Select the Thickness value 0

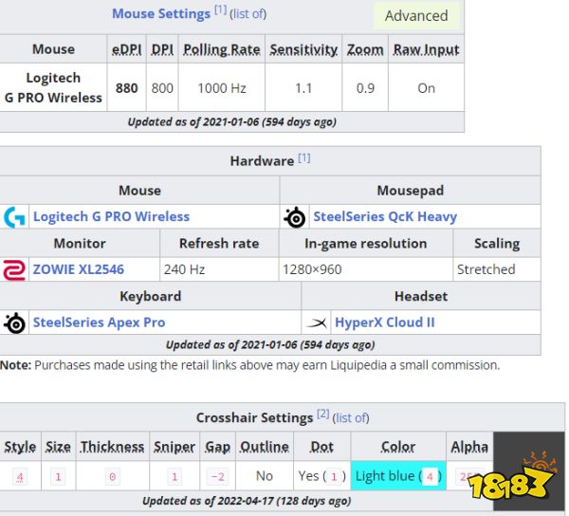[x=113, y=476]
